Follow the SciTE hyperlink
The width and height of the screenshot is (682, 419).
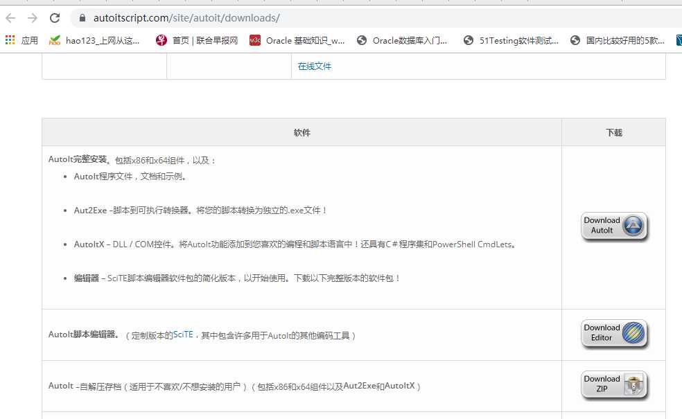183,335
